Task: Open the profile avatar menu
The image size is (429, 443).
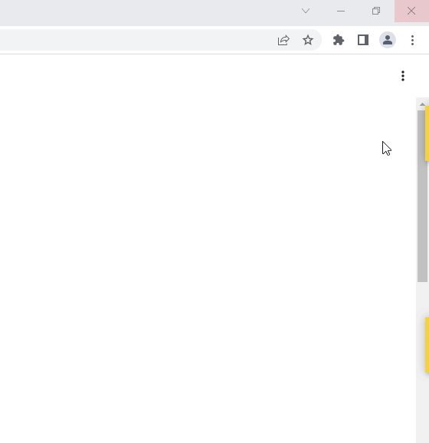Action: click(x=387, y=40)
